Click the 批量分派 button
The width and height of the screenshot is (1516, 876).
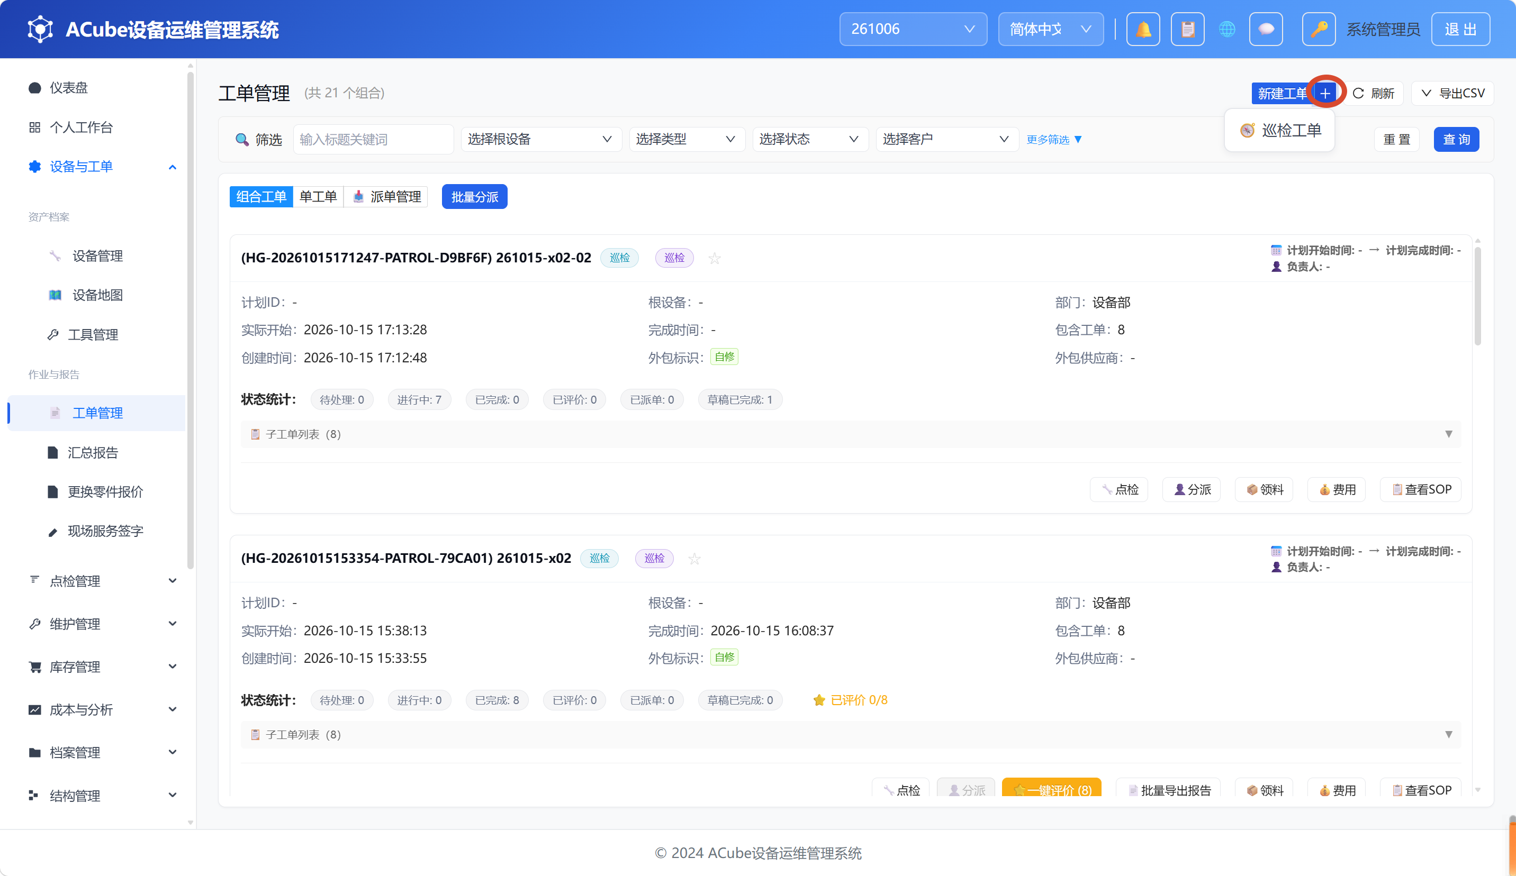pos(475,197)
